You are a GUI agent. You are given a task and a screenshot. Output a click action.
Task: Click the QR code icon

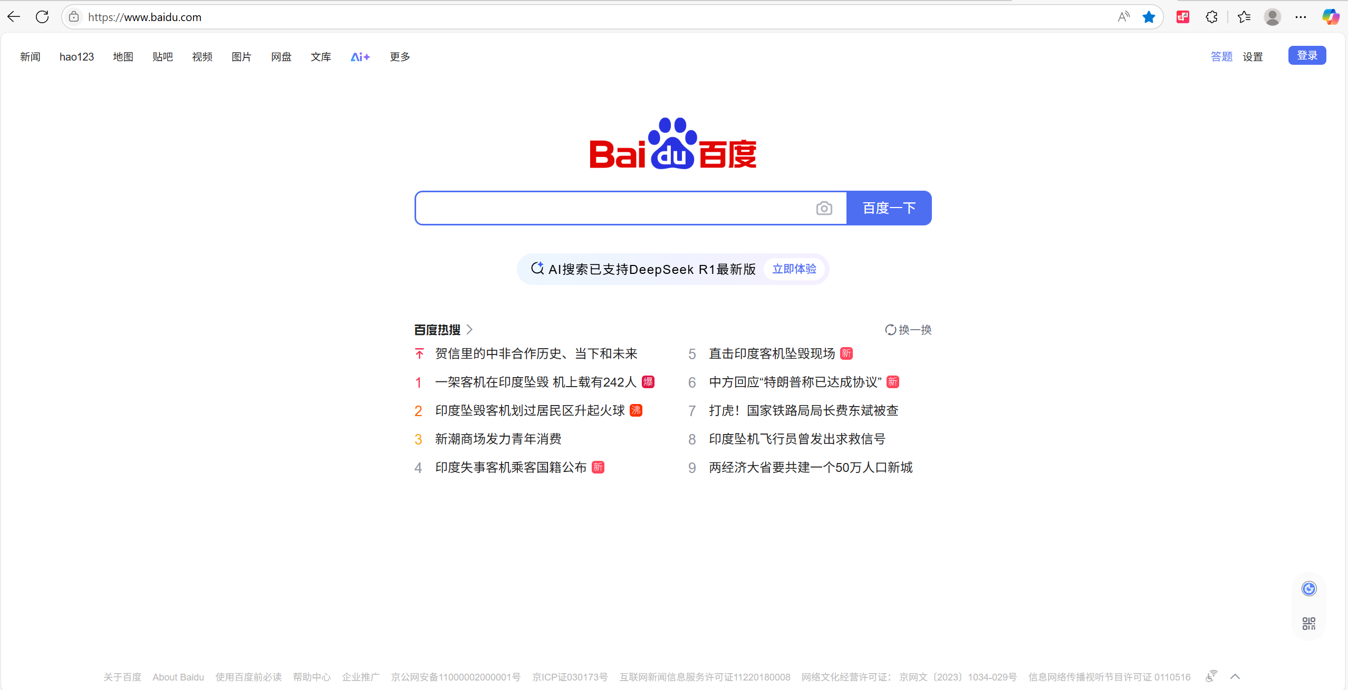(x=1308, y=624)
